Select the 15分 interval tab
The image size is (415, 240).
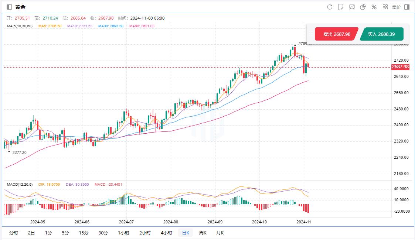coord(84,233)
